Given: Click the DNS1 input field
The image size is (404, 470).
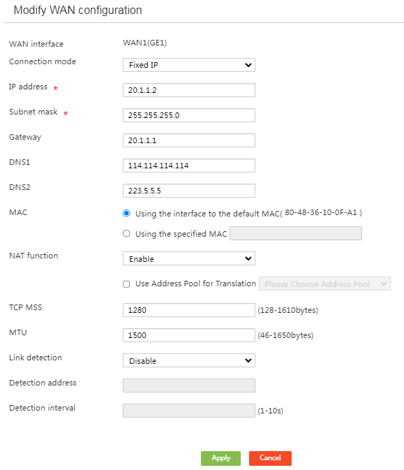Looking at the screenshot, I should [x=189, y=166].
